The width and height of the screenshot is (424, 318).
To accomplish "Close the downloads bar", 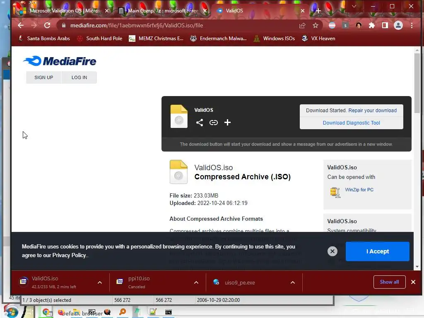I will coord(413,282).
